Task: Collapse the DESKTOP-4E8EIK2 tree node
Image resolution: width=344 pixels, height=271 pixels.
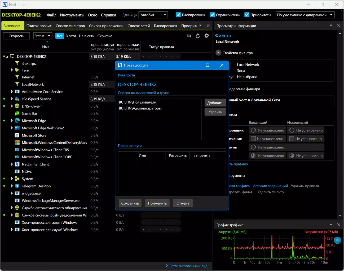Action: (7, 57)
